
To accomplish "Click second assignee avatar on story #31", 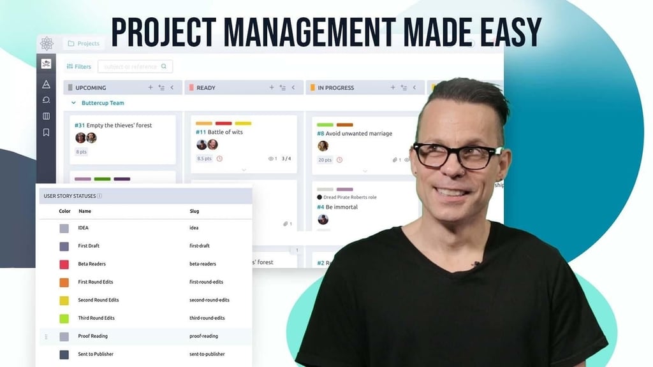I will pos(91,138).
